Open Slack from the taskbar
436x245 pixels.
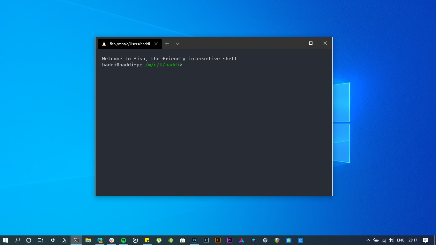112,240
